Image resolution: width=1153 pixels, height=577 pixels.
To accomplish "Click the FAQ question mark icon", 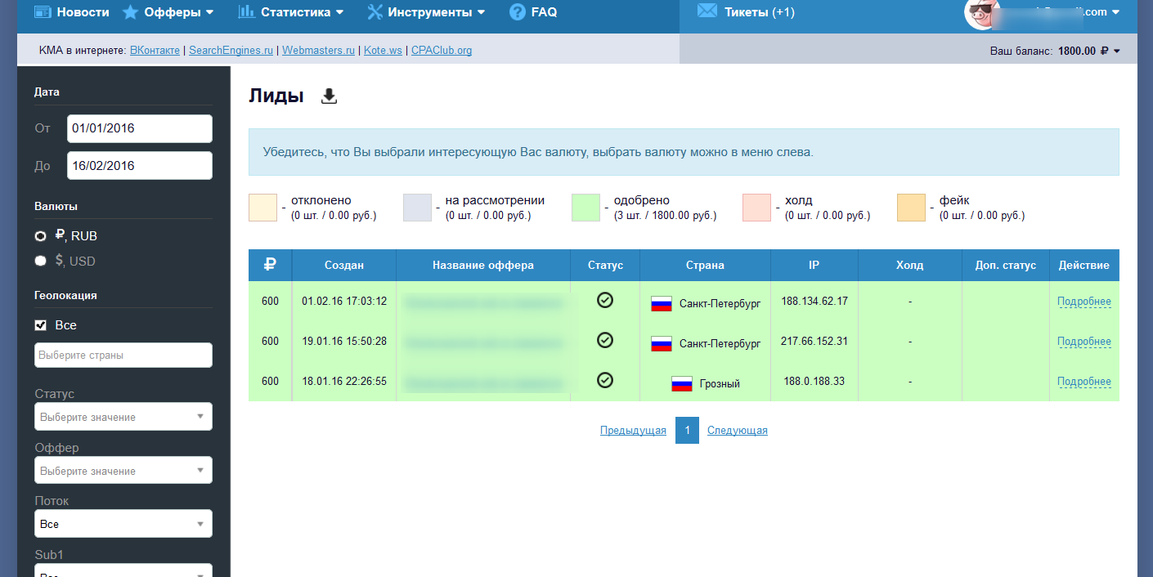I will pos(518,12).
